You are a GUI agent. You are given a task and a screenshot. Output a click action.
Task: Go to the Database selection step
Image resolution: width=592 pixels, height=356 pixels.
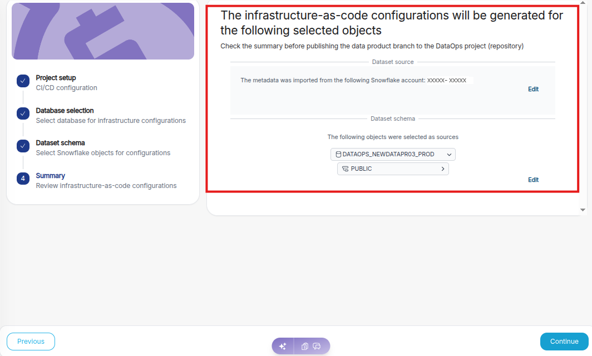click(x=65, y=111)
